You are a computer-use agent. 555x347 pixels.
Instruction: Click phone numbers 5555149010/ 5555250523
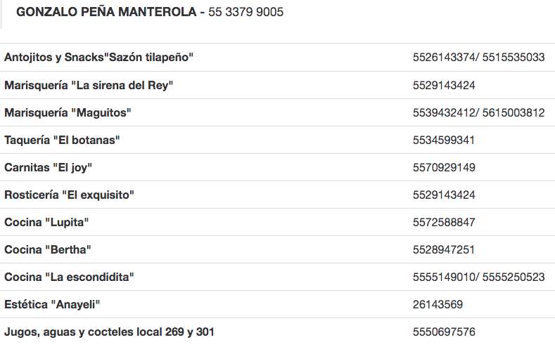[x=478, y=277]
